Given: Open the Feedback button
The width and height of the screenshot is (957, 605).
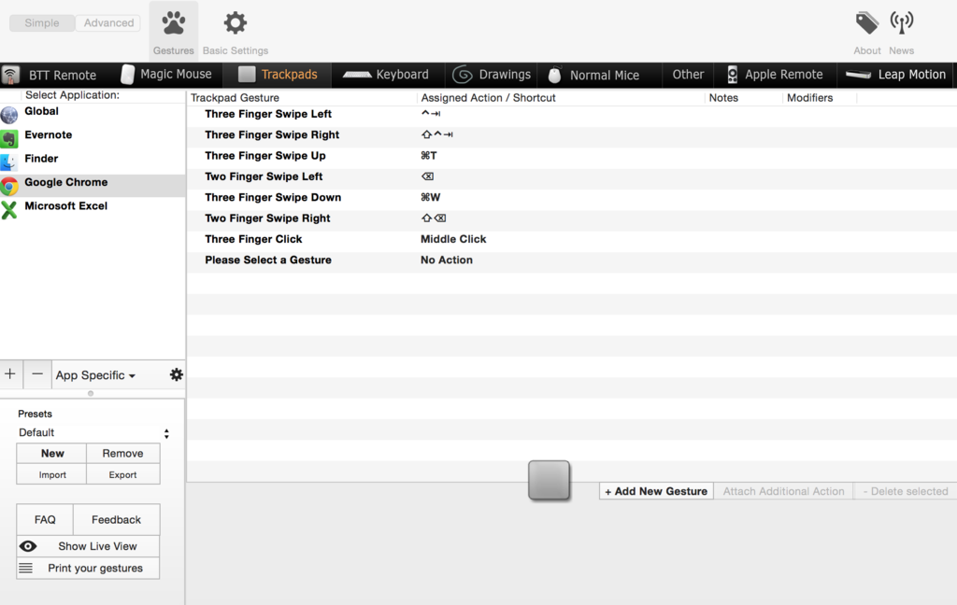Looking at the screenshot, I should click(116, 520).
